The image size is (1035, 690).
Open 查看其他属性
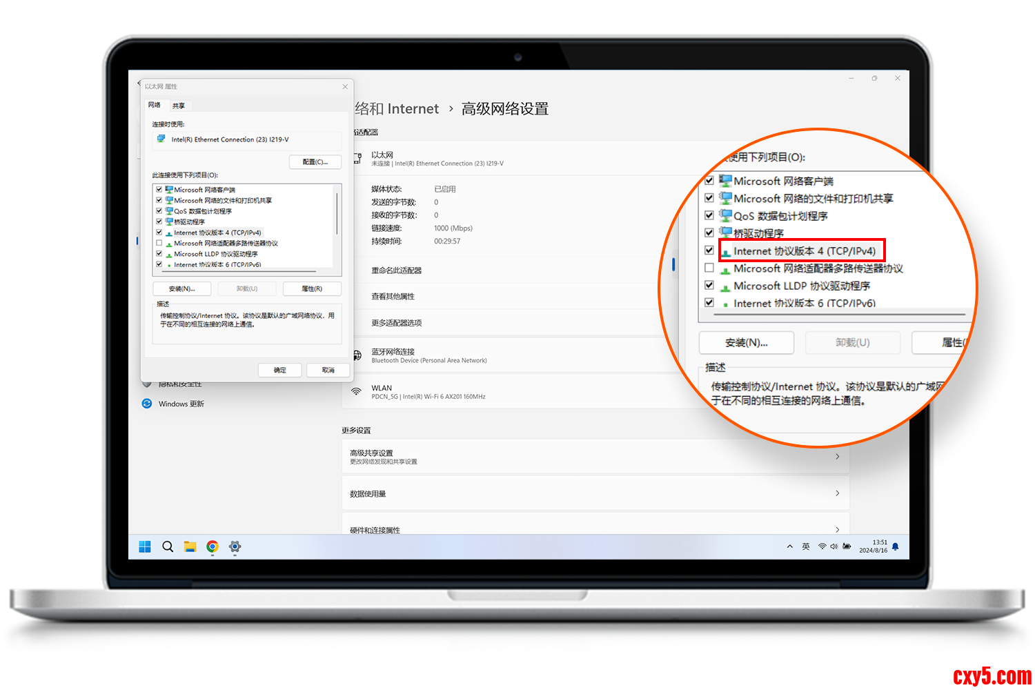393,297
